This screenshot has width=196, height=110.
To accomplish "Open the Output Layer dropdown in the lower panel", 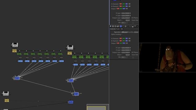I will click(x=126, y=52).
